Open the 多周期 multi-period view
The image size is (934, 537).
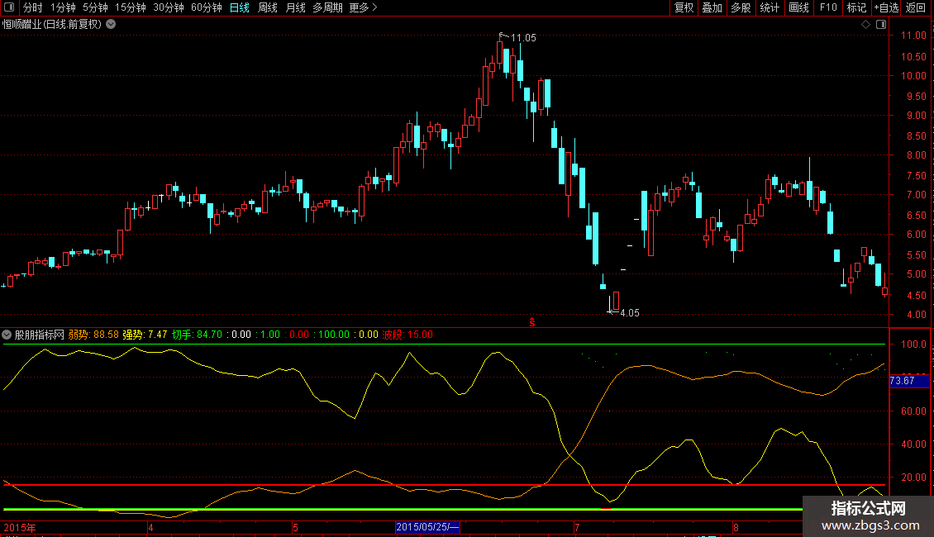[x=327, y=7]
